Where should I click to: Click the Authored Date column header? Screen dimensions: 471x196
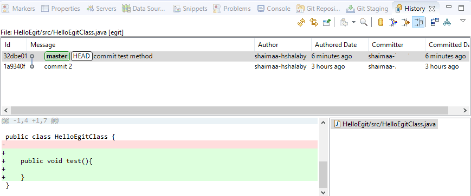pos(340,45)
